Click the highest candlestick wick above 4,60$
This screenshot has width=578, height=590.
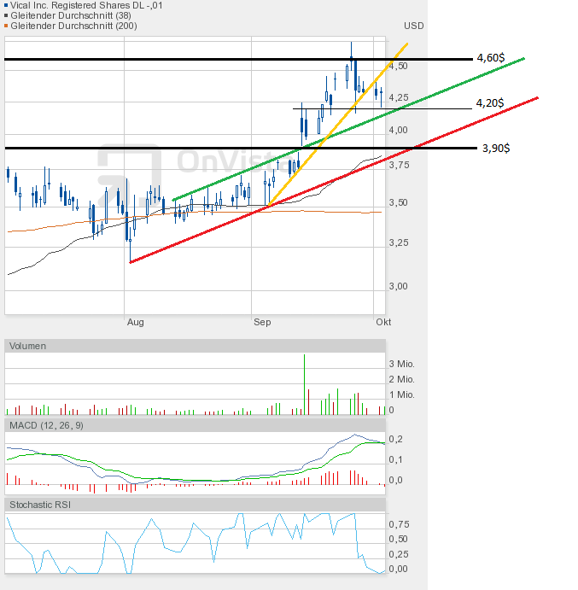coord(352,49)
